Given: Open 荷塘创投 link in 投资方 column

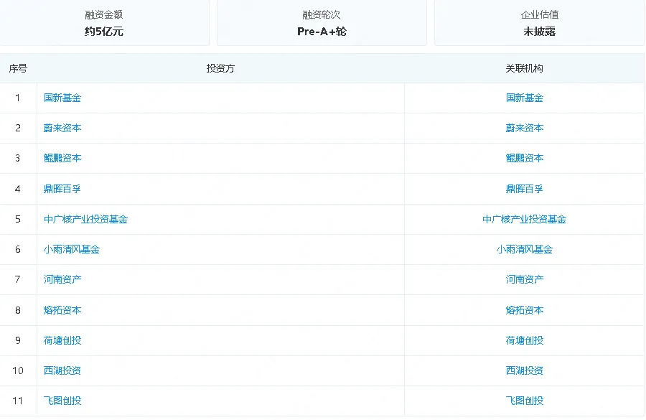Looking at the screenshot, I should pyautogui.click(x=62, y=340).
